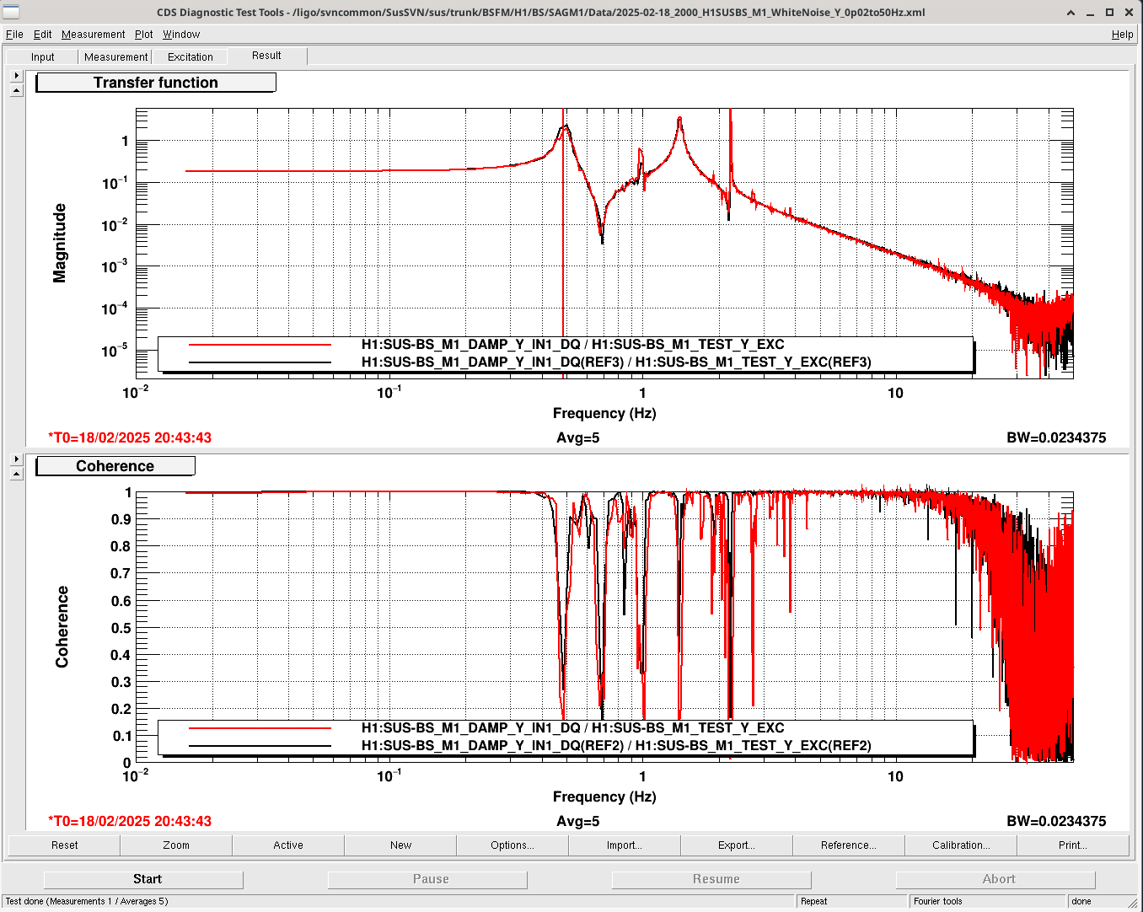
Task: Click Avg=5 label under Transfer function plot
Action: 578,437
